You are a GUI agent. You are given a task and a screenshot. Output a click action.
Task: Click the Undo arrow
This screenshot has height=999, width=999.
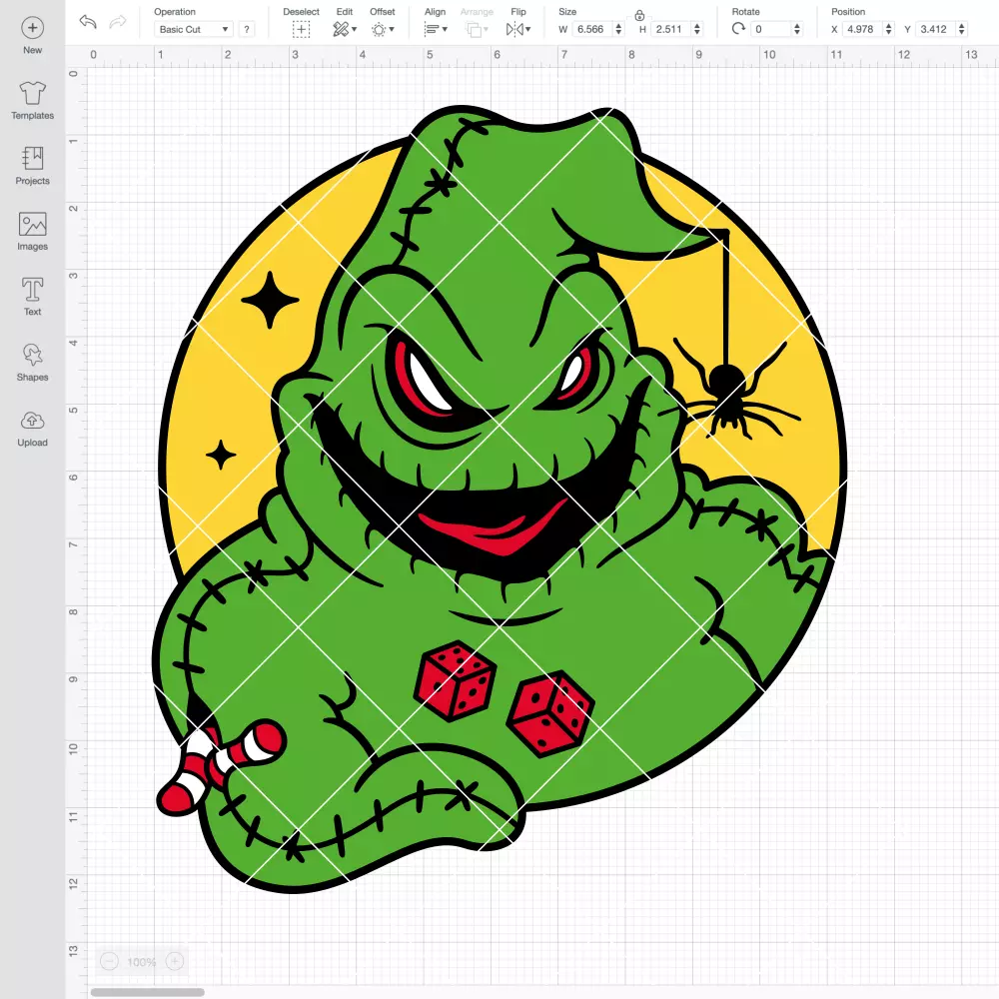[88, 22]
